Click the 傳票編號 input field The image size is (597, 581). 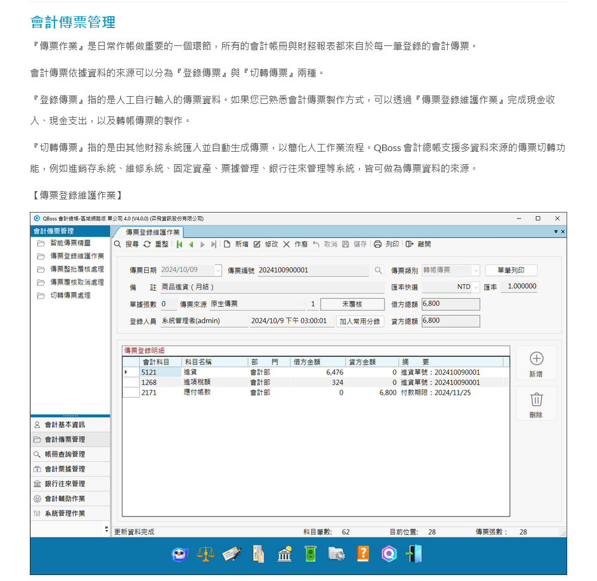point(313,270)
